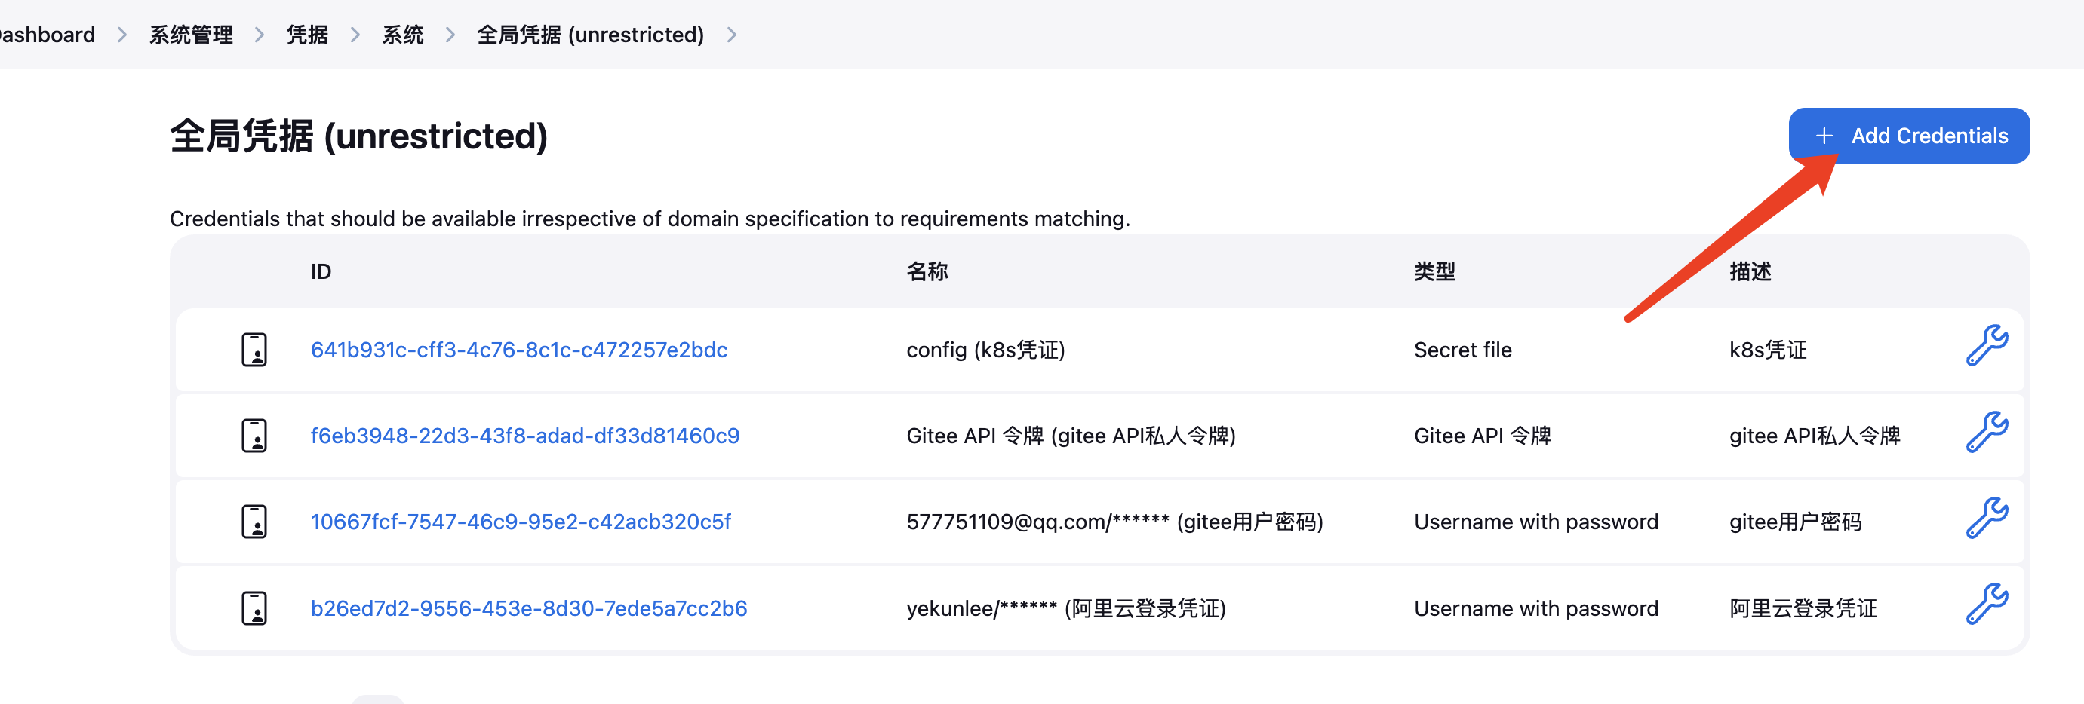Open credential ID f6eb3948-22d3-43f8-adad-df33d81460c9

click(524, 436)
